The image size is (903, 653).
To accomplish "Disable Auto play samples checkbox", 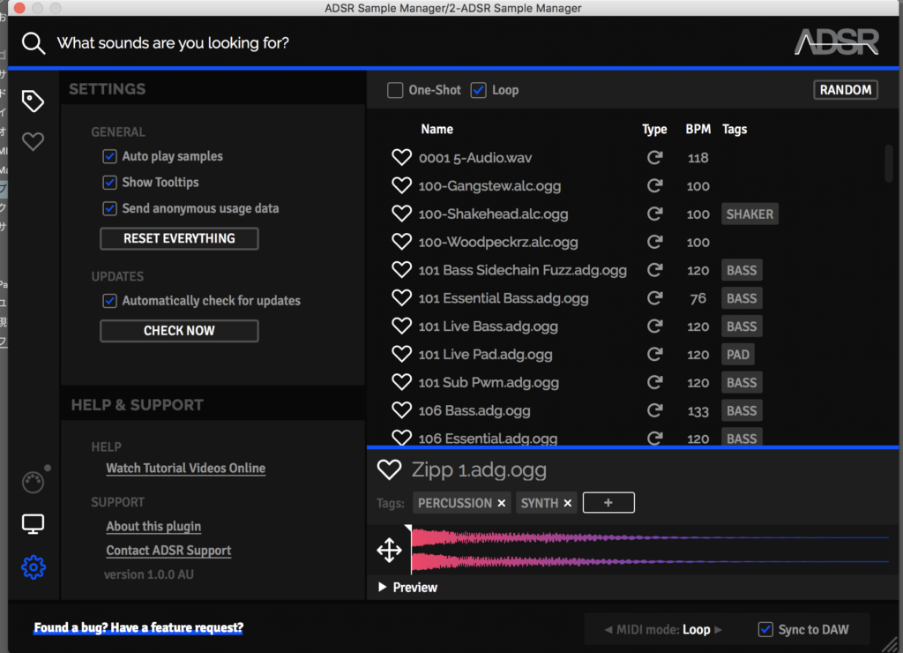I will pos(110,156).
